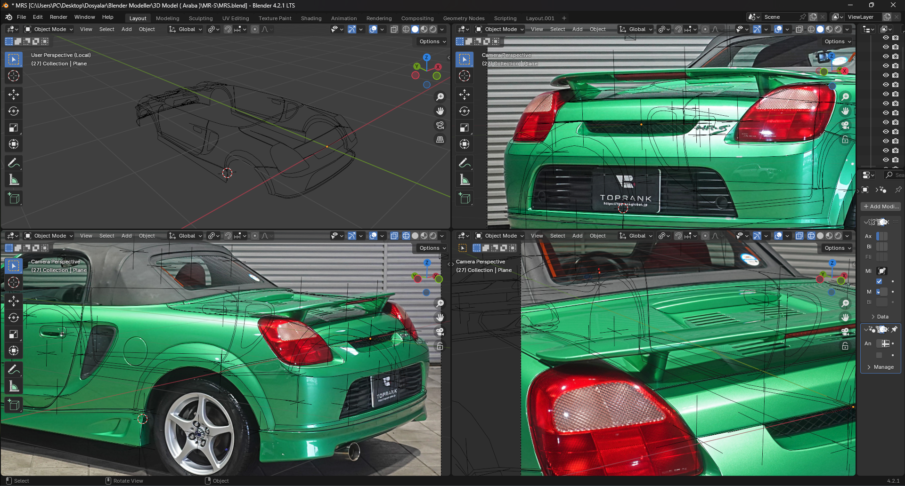
Task: Toggle X-ray in the top-left viewport header
Action: (x=394, y=29)
